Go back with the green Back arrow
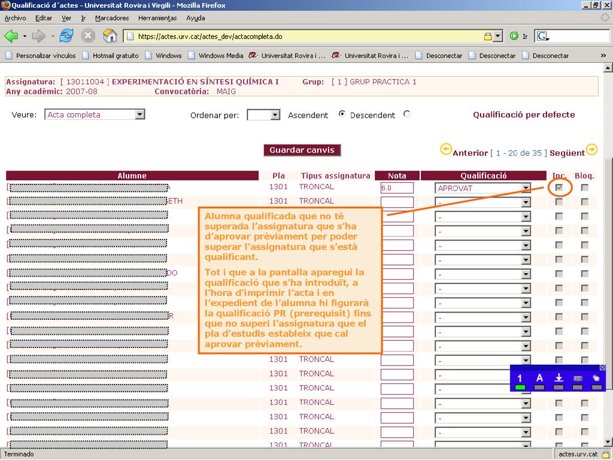 point(11,37)
